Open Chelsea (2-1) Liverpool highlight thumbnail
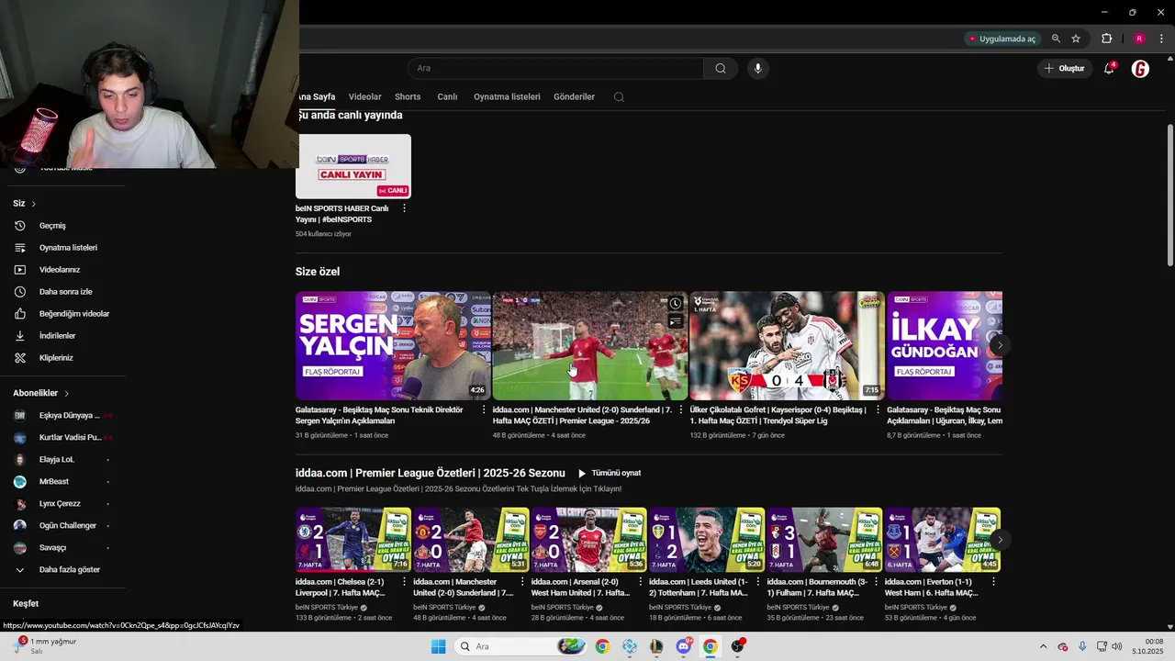 [353, 540]
